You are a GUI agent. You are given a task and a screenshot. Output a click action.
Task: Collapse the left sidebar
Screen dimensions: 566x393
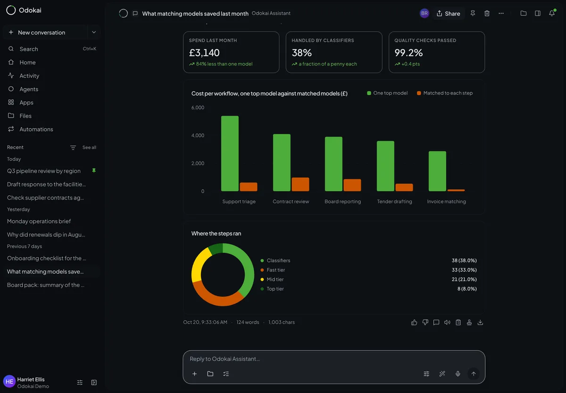(94, 383)
